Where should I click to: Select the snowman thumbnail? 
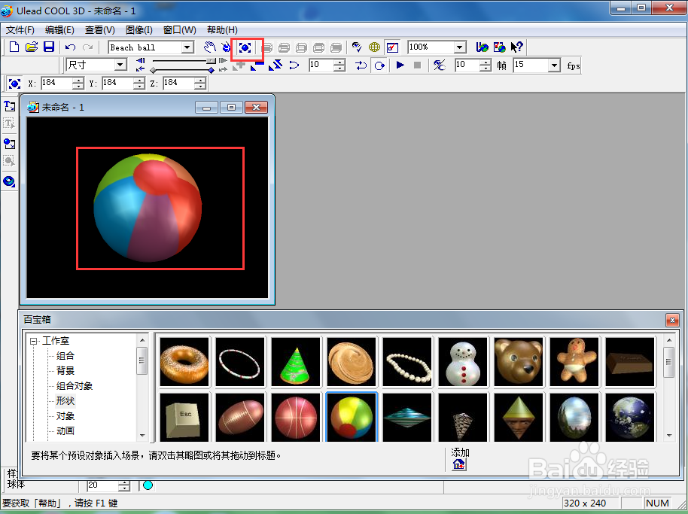tap(463, 362)
